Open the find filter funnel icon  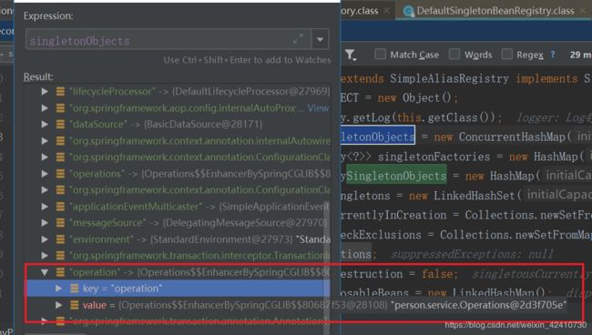(350, 56)
